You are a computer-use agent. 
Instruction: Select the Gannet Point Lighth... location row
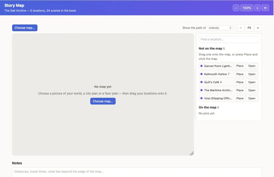(x=229, y=66)
